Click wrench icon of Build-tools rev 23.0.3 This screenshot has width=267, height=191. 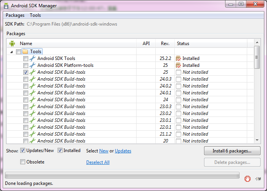point(32,107)
